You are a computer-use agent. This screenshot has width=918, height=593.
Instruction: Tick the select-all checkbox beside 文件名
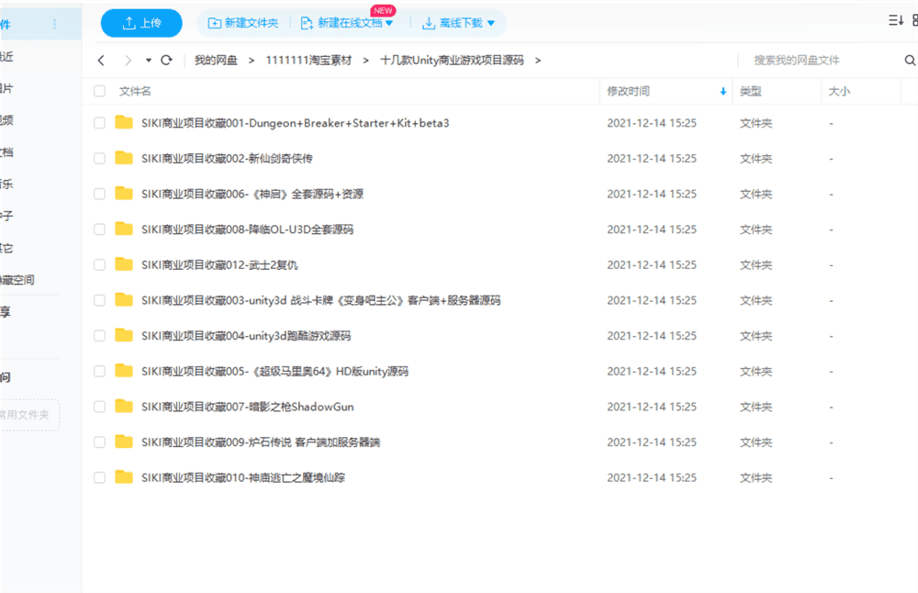(99, 91)
